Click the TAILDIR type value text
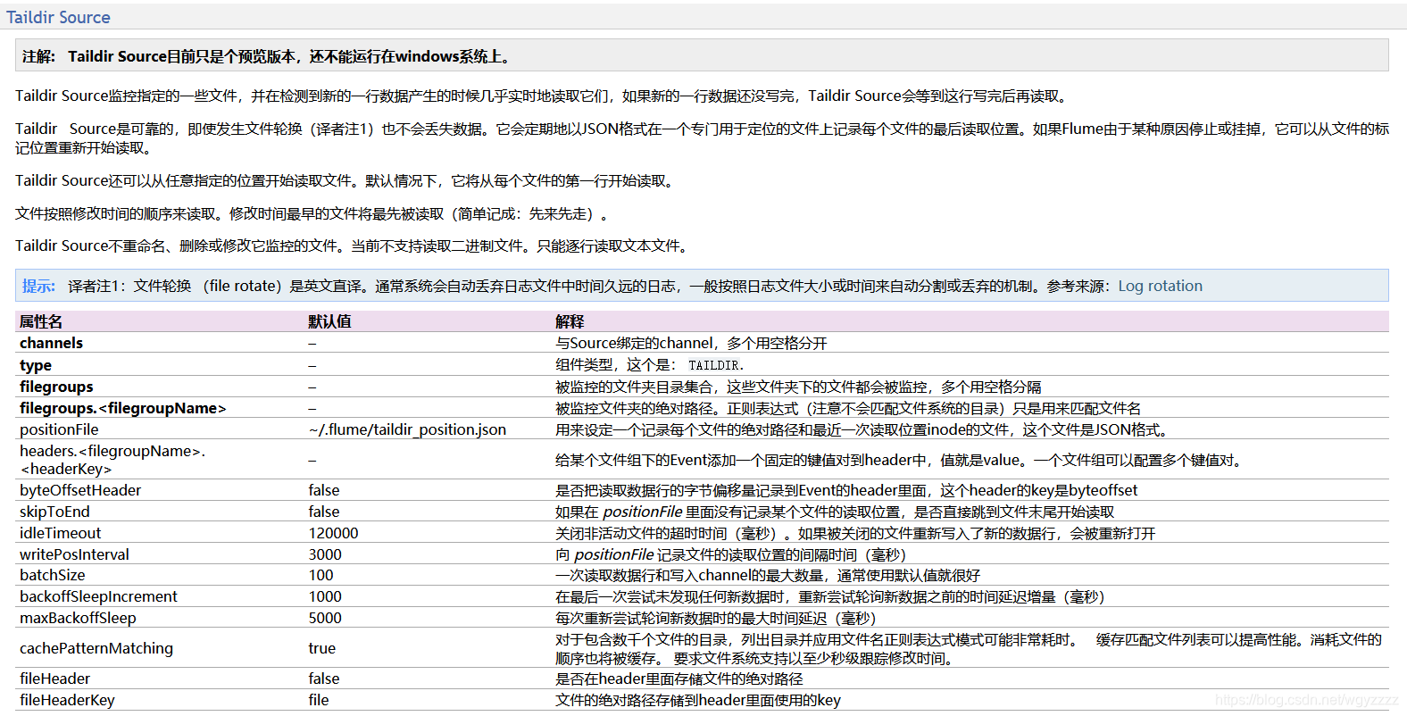 713,365
